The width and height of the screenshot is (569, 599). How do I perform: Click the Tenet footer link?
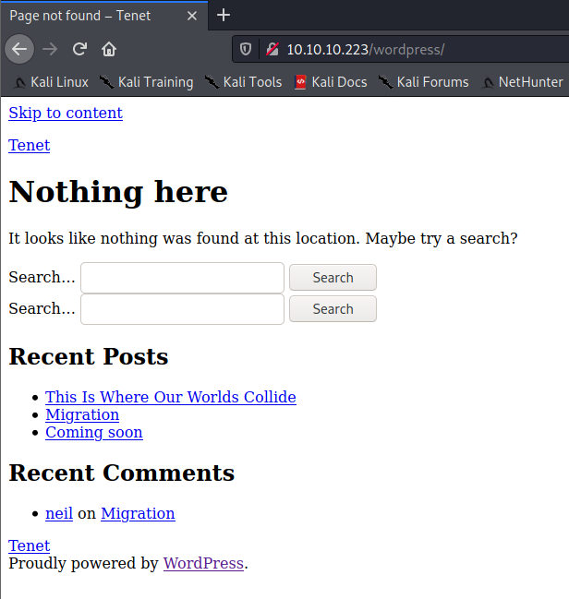[x=29, y=545]
